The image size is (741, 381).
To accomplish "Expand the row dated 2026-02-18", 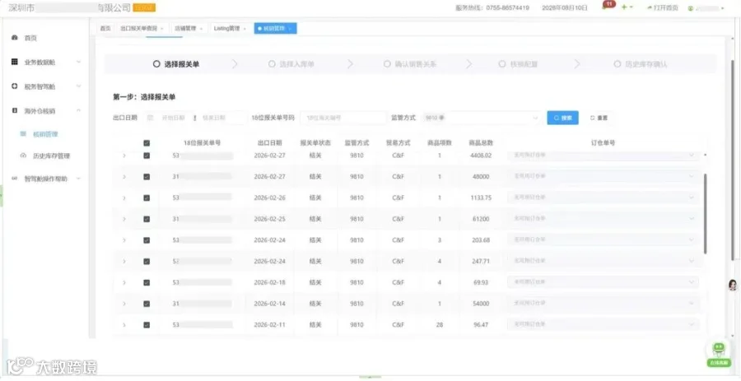I will click(x=124, y=283).
